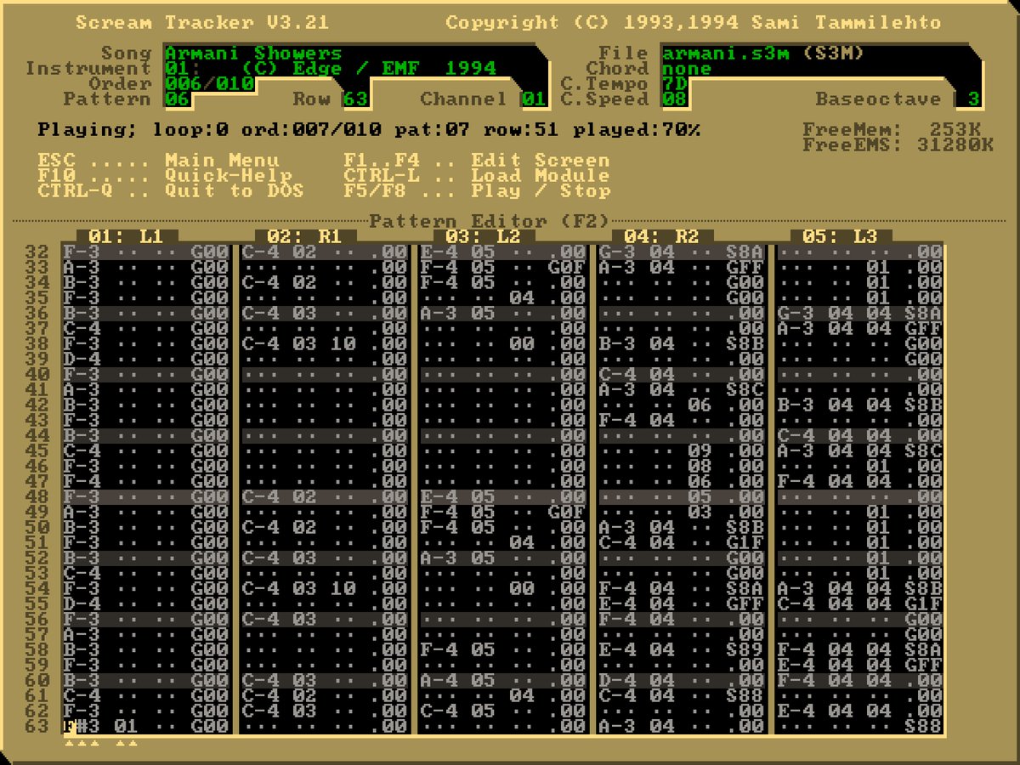The width and height of the screenshot is (1020, 765).
Task: Click the 'F10 ..... Quick-Help' line
Action: coord(164,175)
